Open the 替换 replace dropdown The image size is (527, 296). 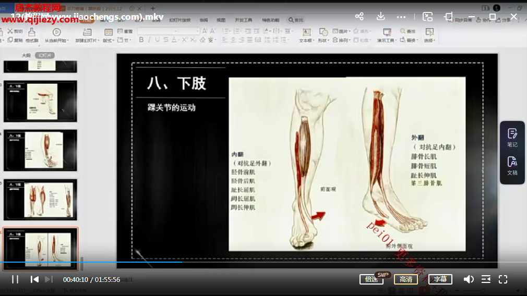pos(409,40)
